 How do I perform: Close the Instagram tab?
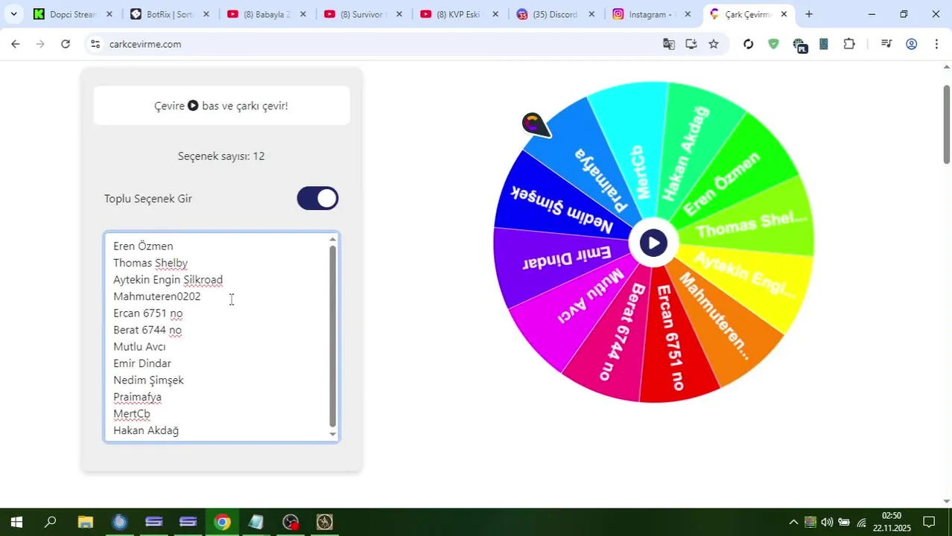688,14
